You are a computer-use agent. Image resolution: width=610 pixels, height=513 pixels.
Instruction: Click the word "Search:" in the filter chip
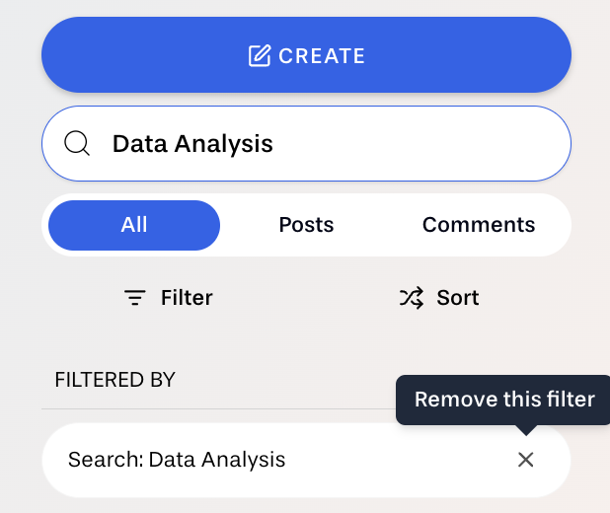tap(105, 460)
